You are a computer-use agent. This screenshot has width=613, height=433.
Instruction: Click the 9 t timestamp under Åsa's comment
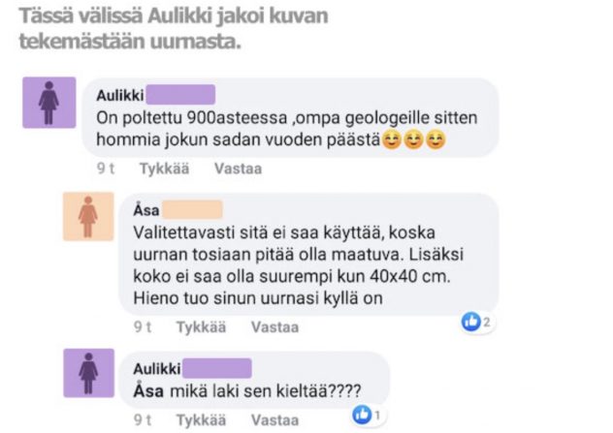point(143,326)
